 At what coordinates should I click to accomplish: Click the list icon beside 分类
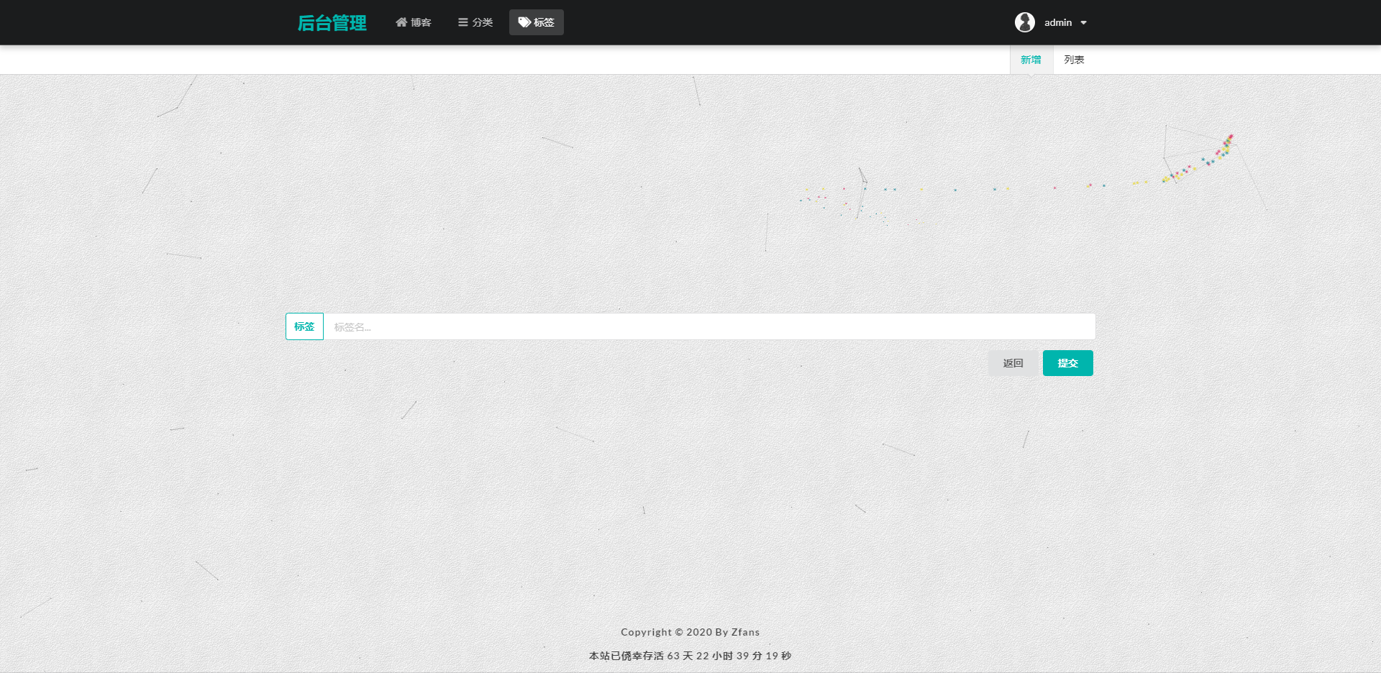463,22
